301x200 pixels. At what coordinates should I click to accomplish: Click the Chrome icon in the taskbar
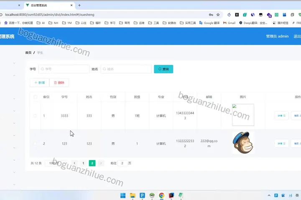tap(162, 195)
